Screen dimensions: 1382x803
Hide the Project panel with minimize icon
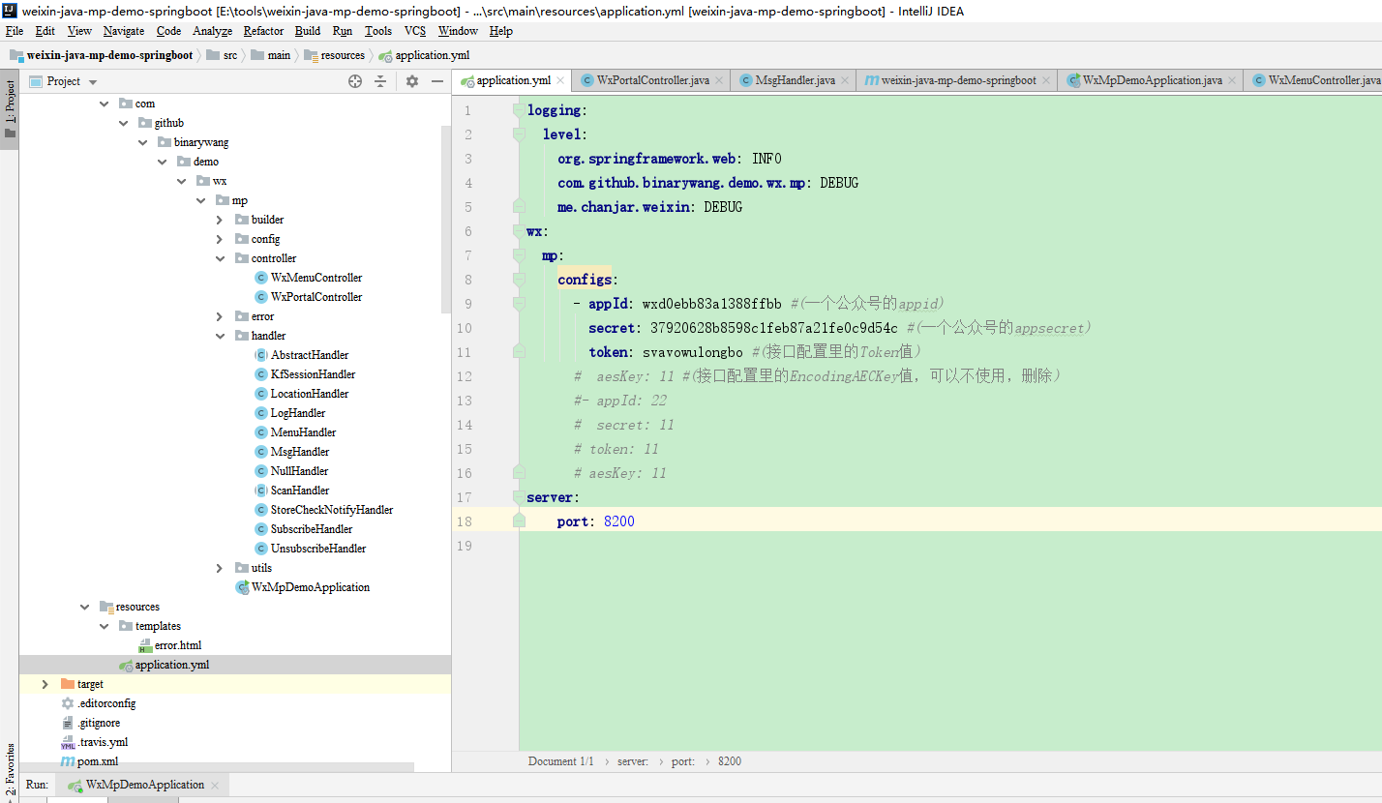pos(437,81)
